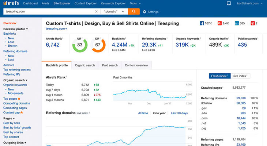This screenshot has height=146, width=267.
Task: Click the LinkedIn shares icon
Action: pos(237,23)
